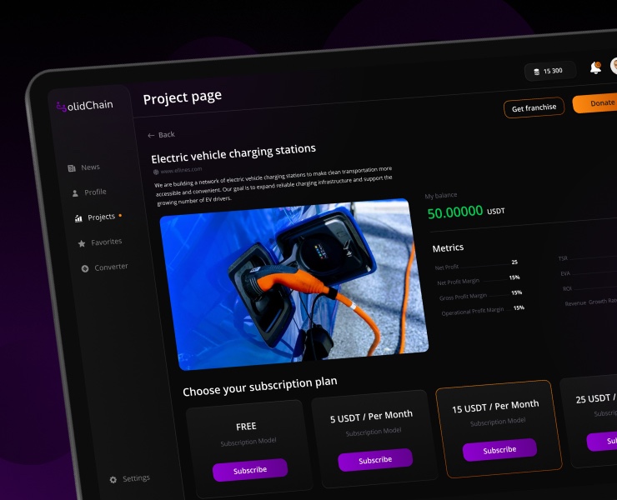617x500 pixels.
Task: Go Back to the previous page
Action: point(161,135)
